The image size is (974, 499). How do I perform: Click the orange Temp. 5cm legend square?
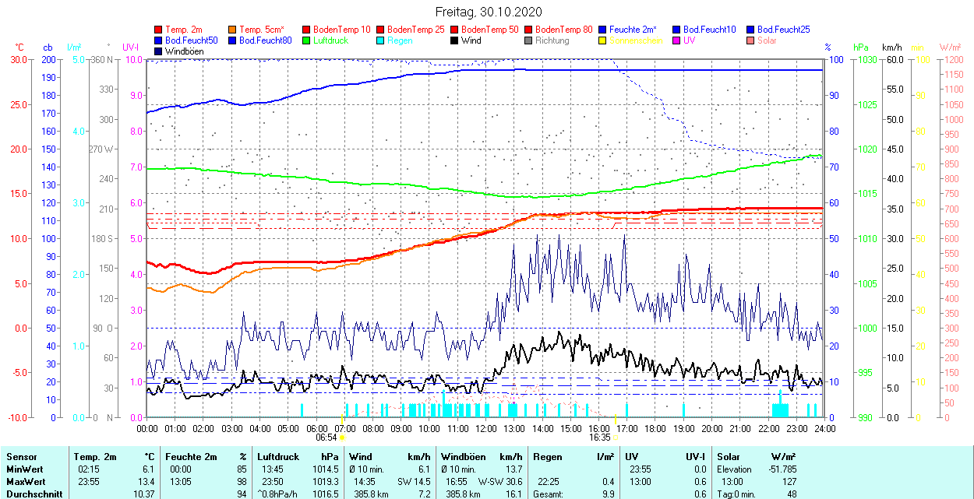coord(233,30)
